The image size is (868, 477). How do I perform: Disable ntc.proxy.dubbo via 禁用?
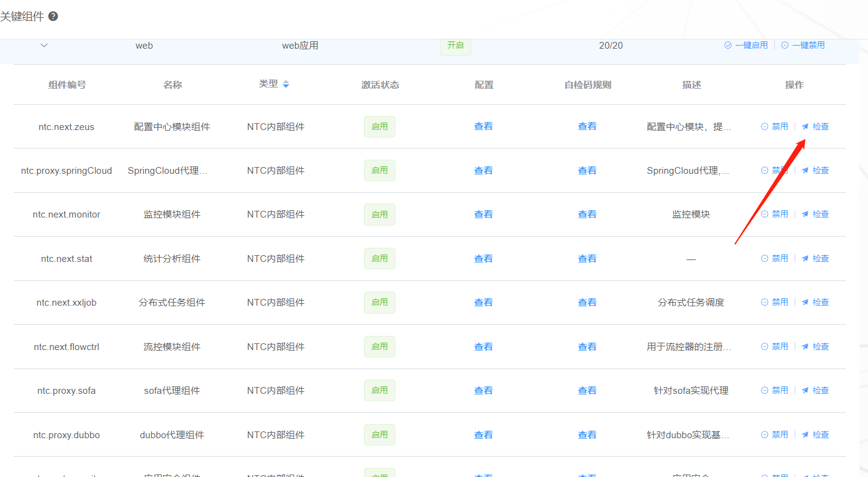pos(774,434)
